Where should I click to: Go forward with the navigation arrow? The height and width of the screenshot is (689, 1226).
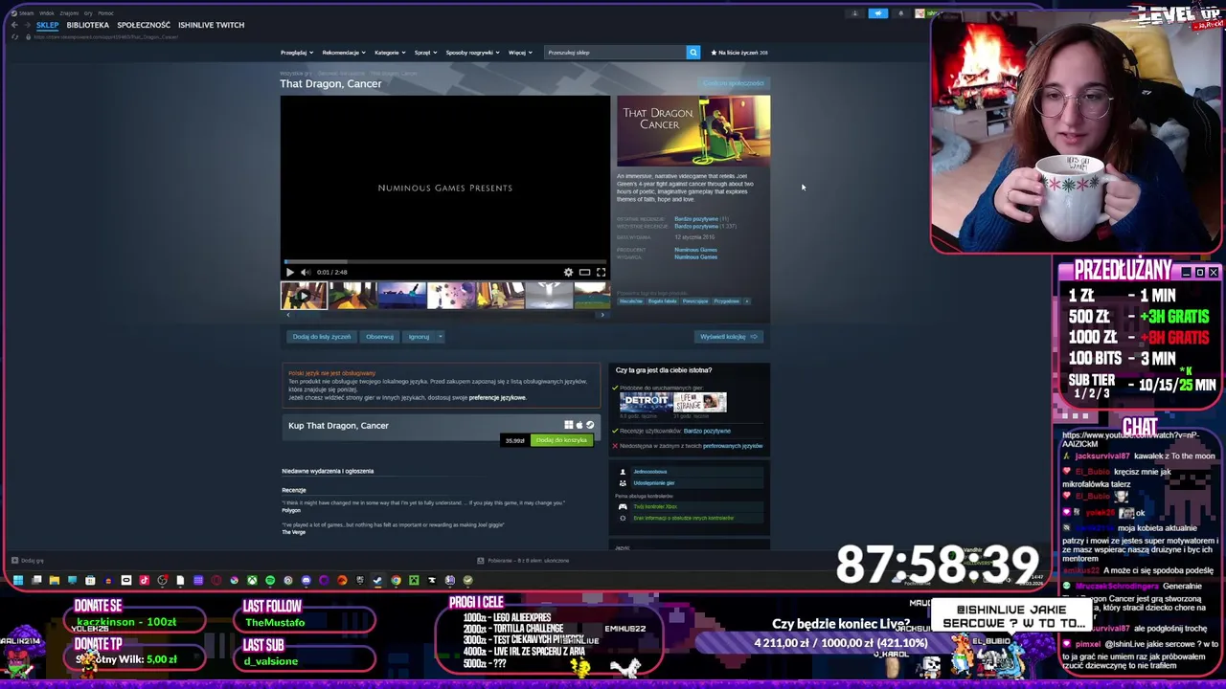pyautogui.click(x=26, y=25)
